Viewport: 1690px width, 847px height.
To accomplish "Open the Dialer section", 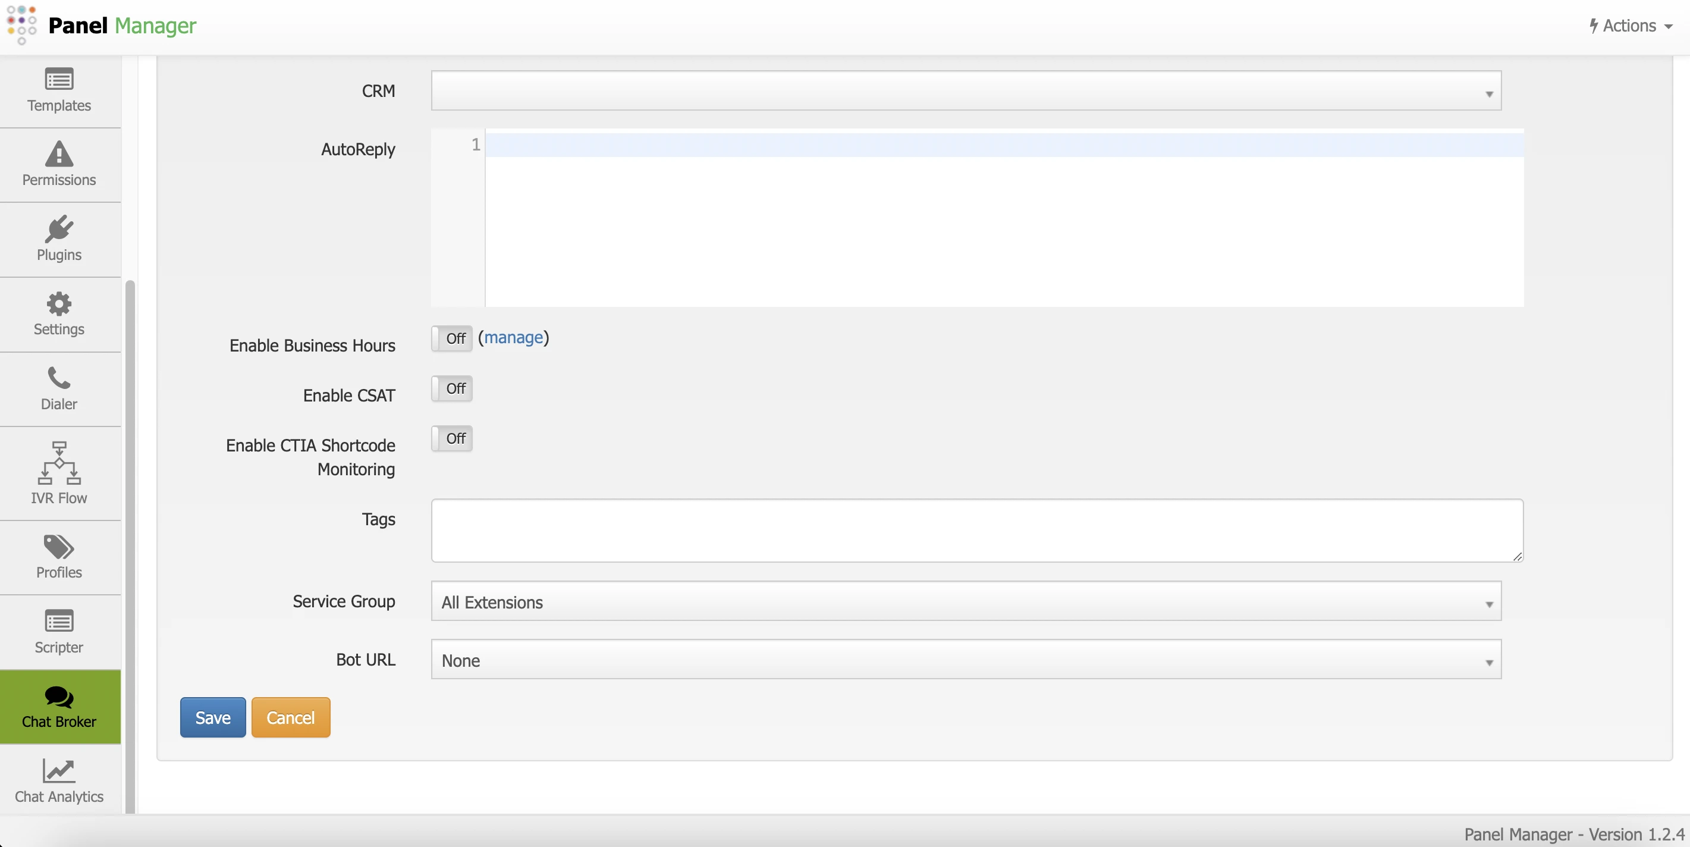I will (x=59, y=388).
